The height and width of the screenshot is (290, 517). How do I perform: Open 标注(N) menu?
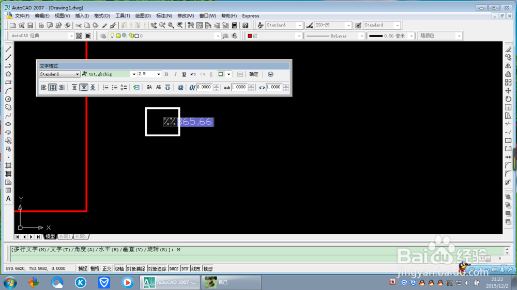click(x=164, y=16)
